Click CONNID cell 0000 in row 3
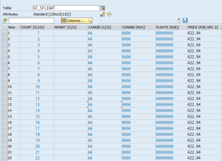This screenshot has width=222, height=161. tap(139, 45)
